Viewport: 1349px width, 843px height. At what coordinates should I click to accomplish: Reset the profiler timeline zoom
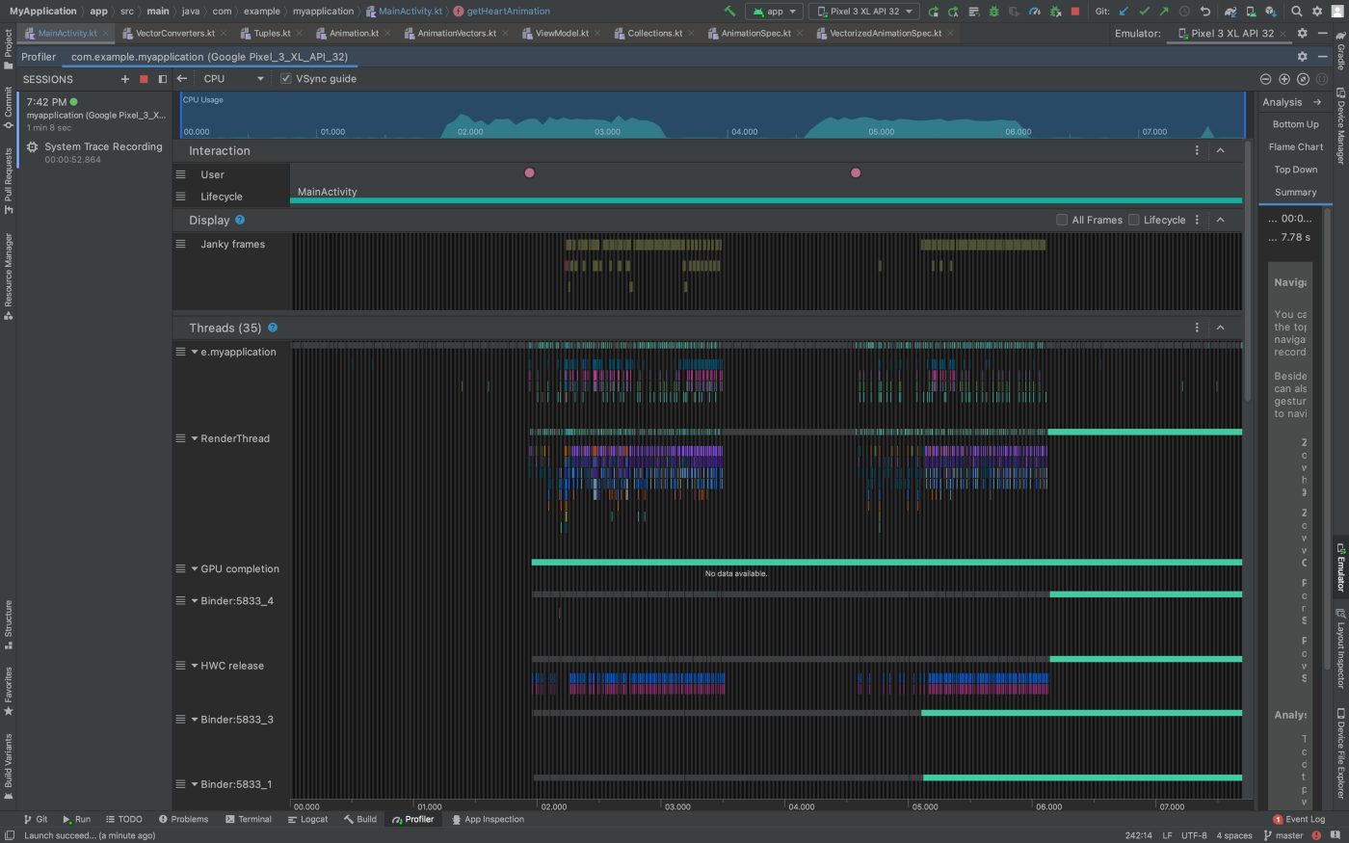point(1303,79)
